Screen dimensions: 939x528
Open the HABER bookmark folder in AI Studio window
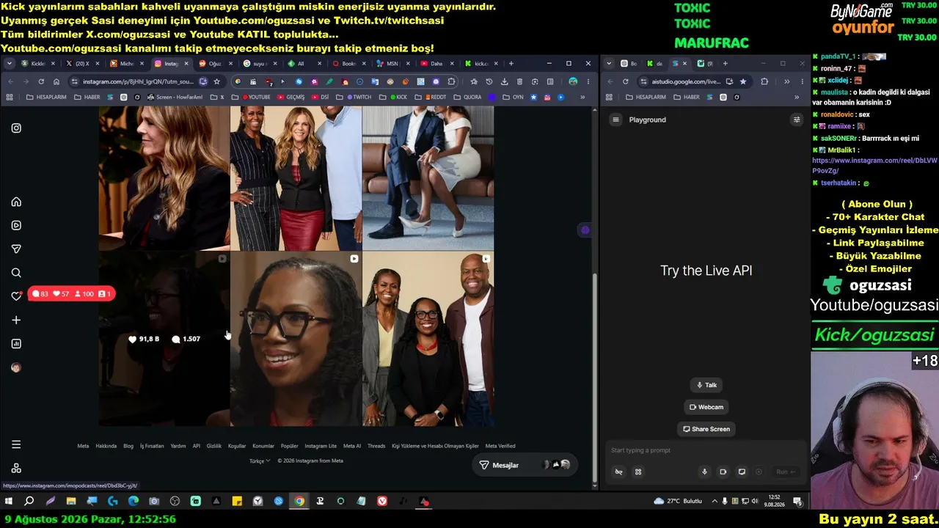pyautogui.click(x=686, y=97)
